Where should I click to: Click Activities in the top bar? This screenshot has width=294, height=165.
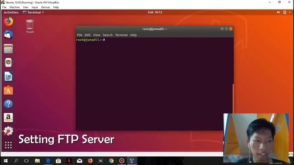pos(11,12)
